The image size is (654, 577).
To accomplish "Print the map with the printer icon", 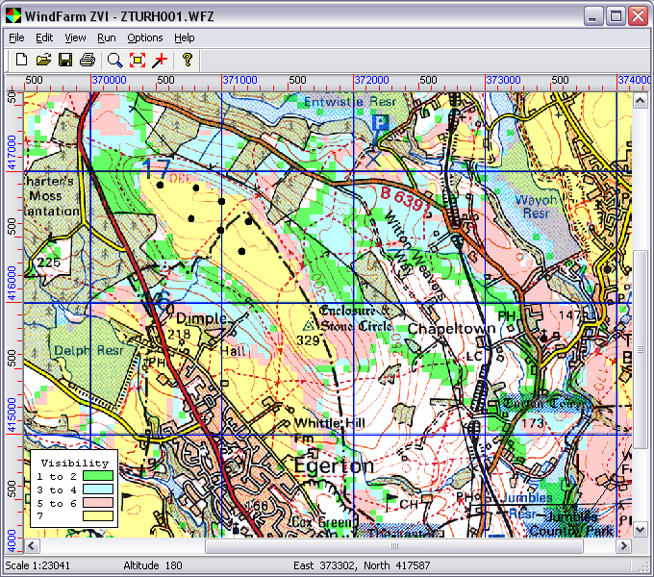I will (88, 60).
